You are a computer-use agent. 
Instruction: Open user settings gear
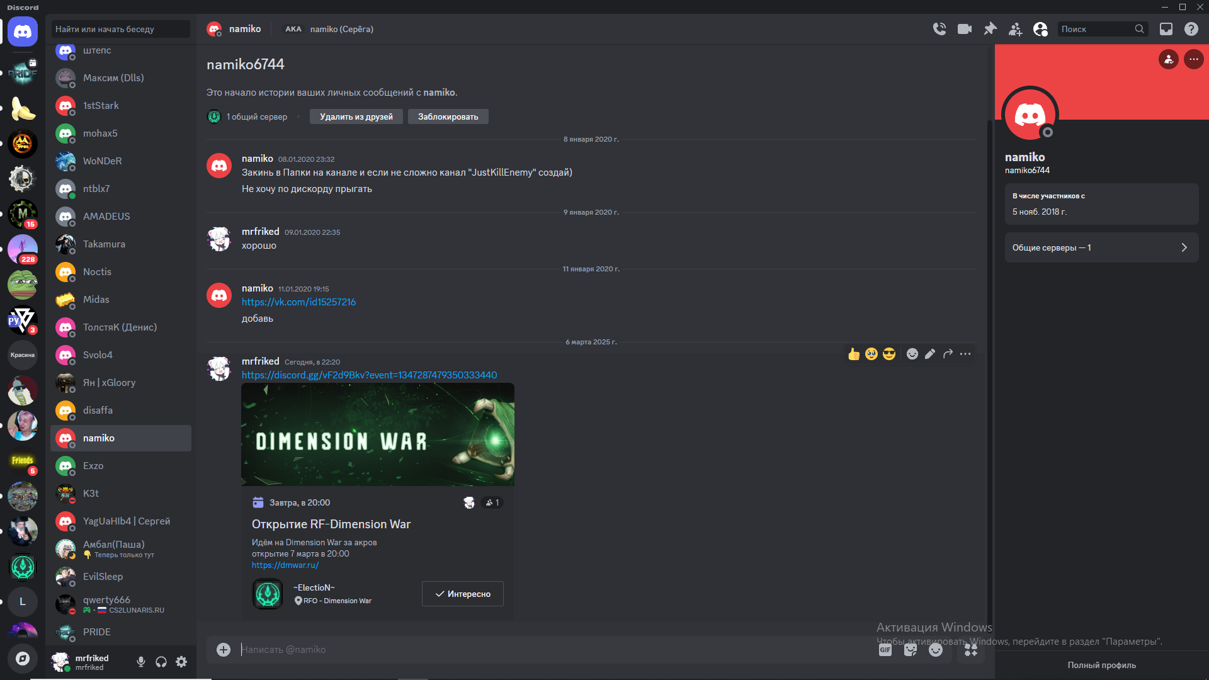pos(181,662)
